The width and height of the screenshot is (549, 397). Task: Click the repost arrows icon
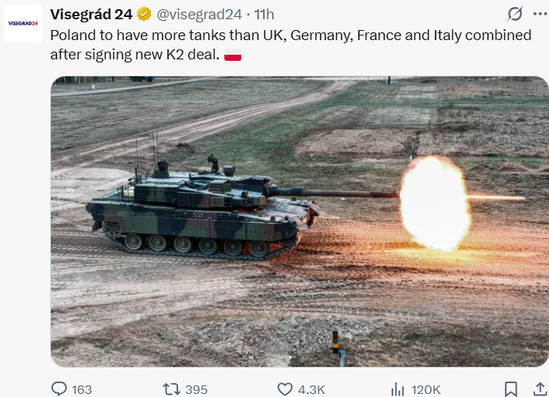tap(171, 389)
